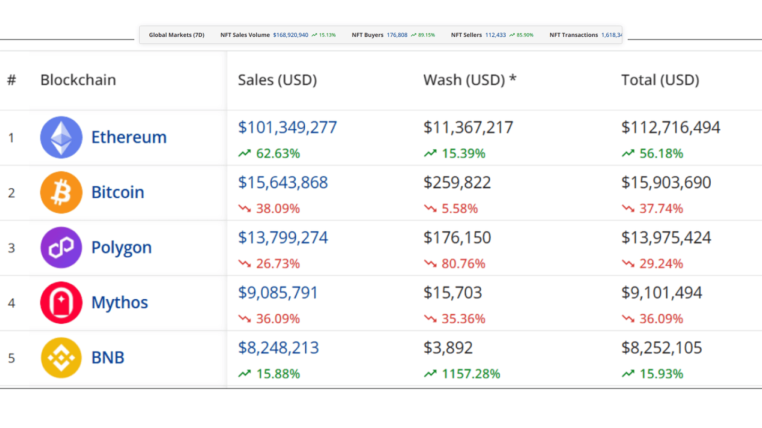
Task: Click NFT Transactions ticker label
Action: [573, 35]
